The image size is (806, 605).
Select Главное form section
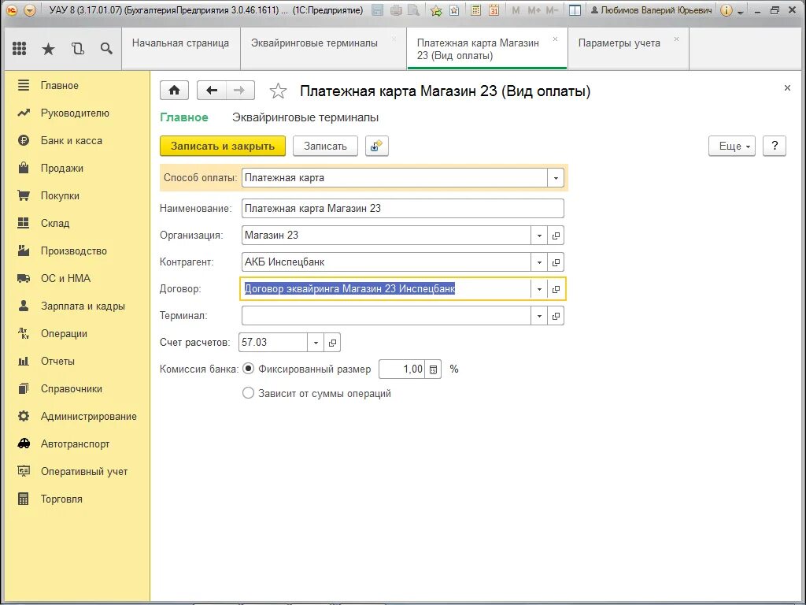(184, 117)
